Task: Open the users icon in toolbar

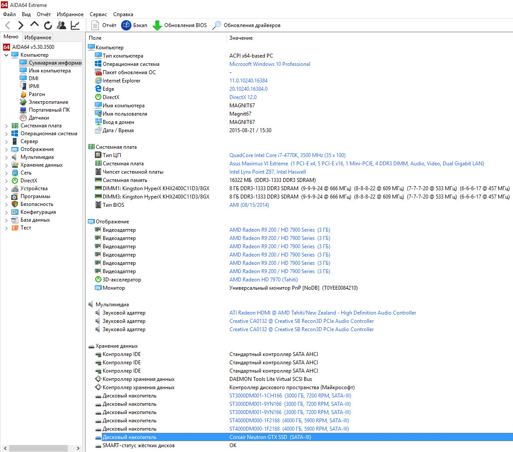Action: [x=62, y=25]
